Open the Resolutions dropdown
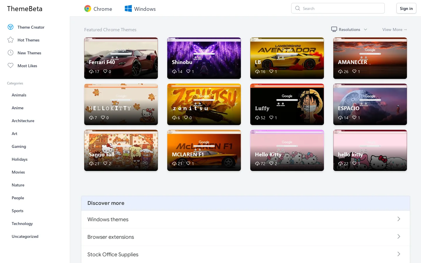Viewport: 421px width, 263px height. point(349,30)
